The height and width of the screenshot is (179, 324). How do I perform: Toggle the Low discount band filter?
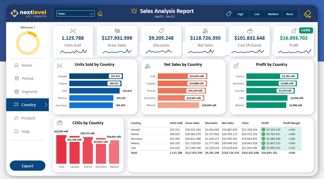tap(257, 14)
